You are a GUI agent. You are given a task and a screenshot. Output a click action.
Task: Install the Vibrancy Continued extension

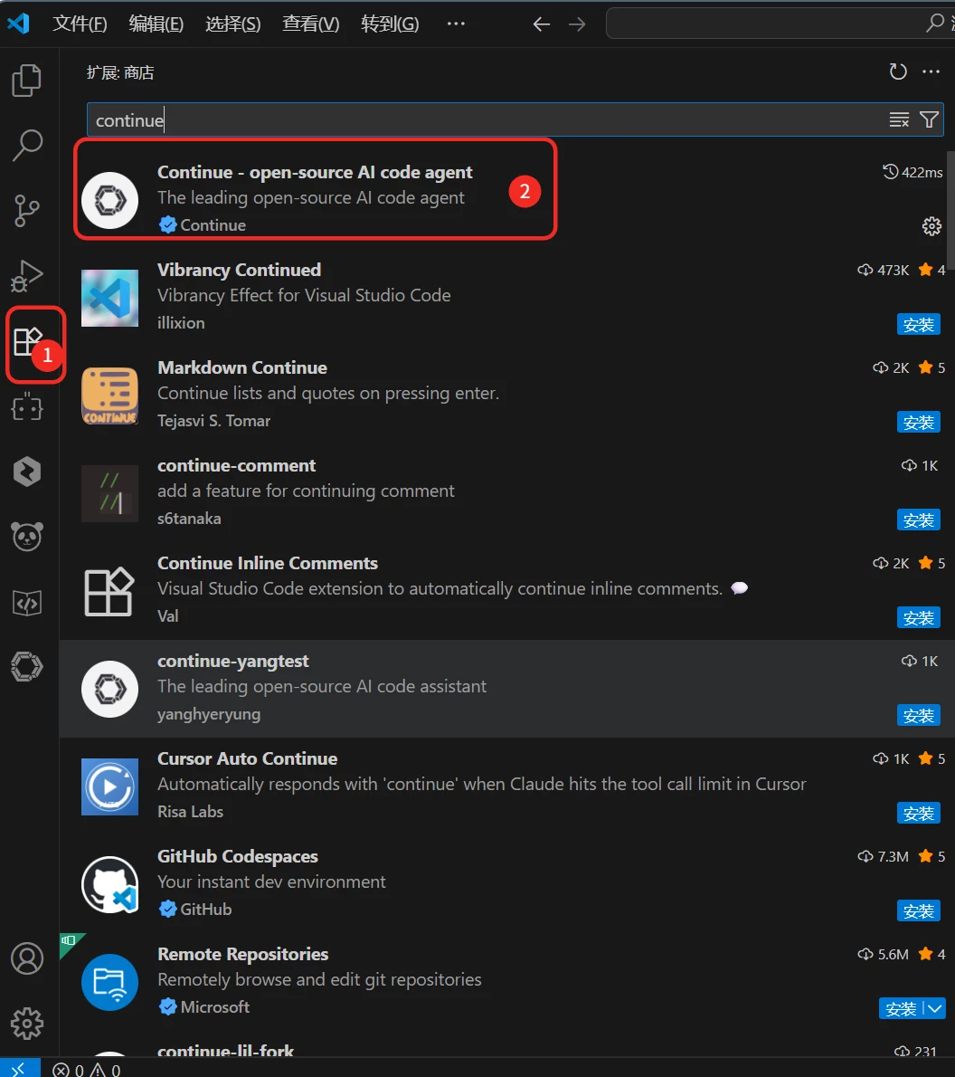pos(918,325)
